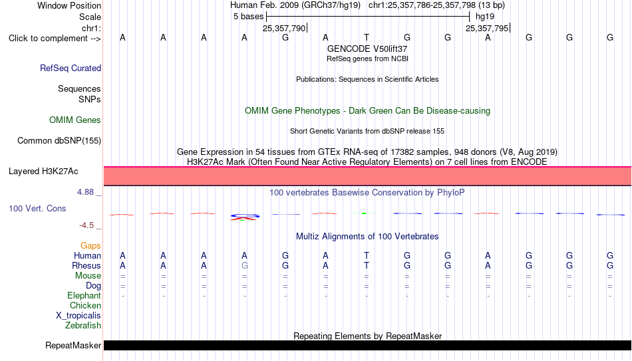Click the RepeatMasker track label
This screenshot has height=361, width=632.
73,345
